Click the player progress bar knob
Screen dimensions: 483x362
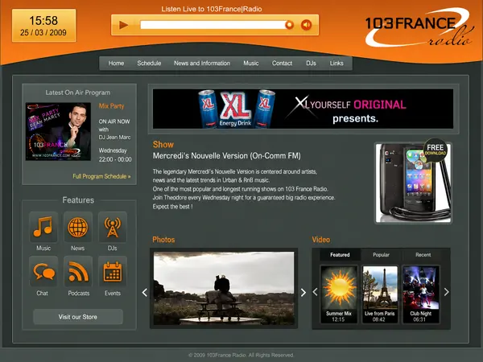(289, 25)
